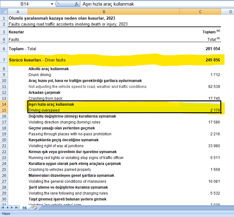Select 'Passing through places with no-pass prohibition'
The image size is (234, 217).
(x=70, y=134)
